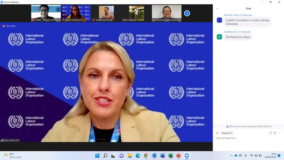
Task: Click the red Recording indicator icon
Action: point(4,26)
